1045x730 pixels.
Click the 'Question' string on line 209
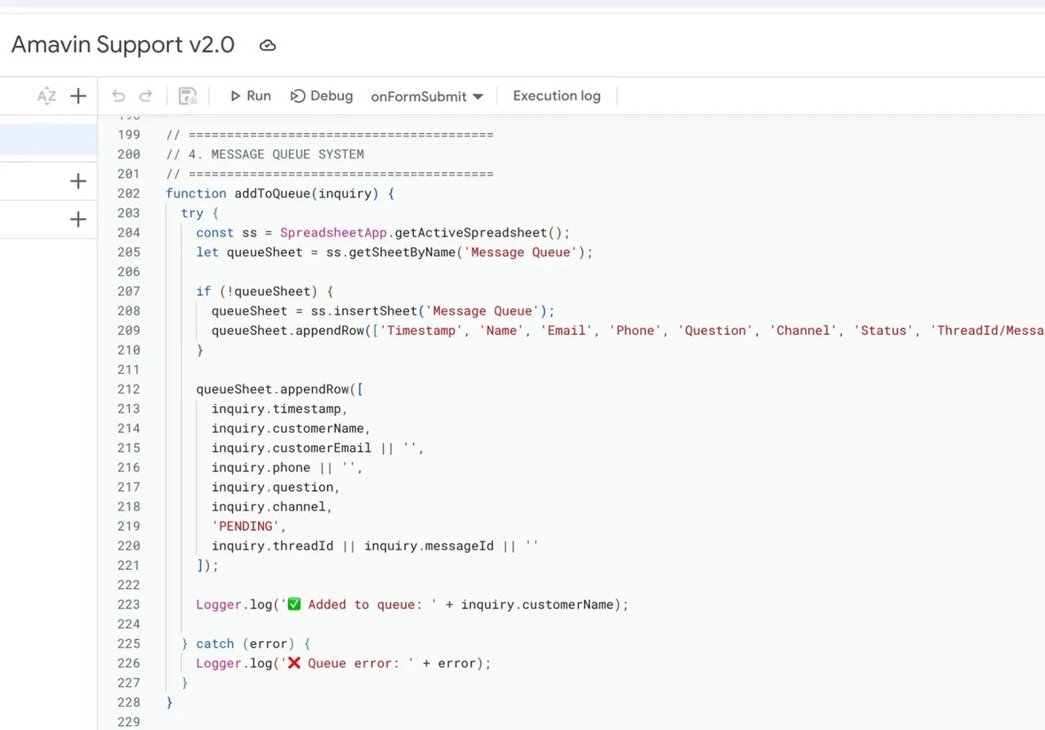[716, 331]
